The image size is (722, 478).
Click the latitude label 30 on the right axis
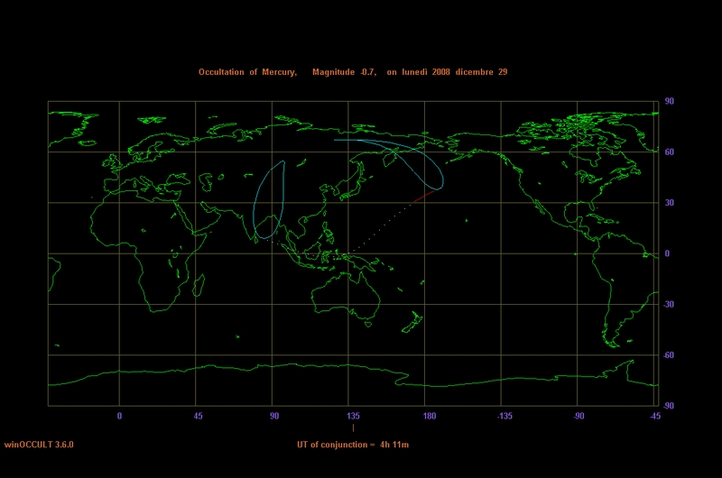[x=669, y=203]
